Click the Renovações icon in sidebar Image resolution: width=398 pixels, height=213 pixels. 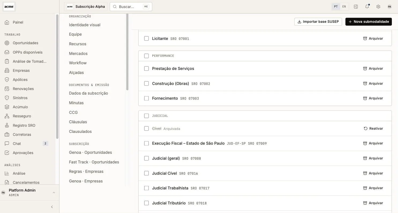[7, 89]
